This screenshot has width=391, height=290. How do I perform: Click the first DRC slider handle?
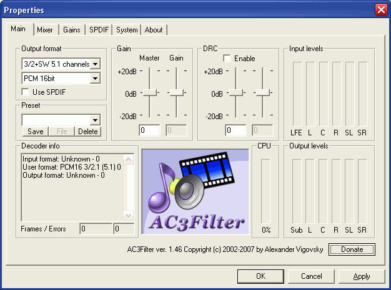[x=236, y=92]
